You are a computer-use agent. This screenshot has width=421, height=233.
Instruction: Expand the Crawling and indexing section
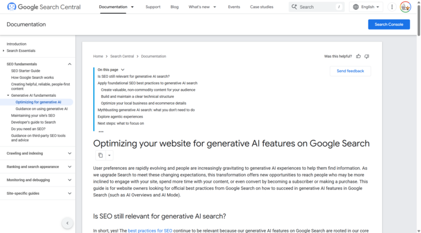[x=70, y=154]
